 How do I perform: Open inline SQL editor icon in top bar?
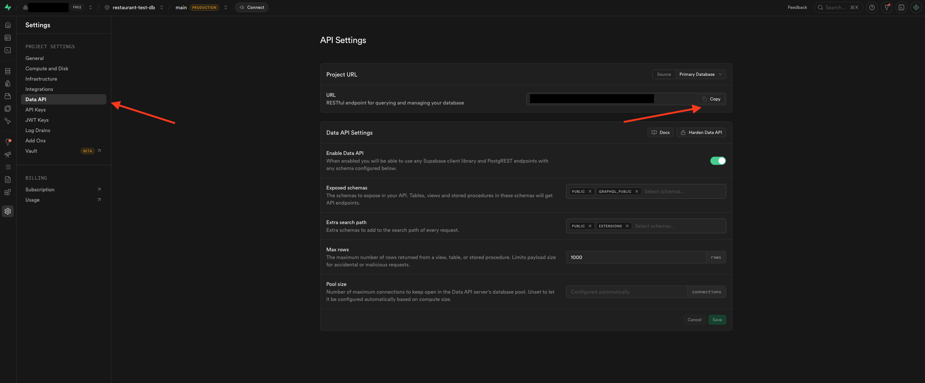tap(901, 7)
